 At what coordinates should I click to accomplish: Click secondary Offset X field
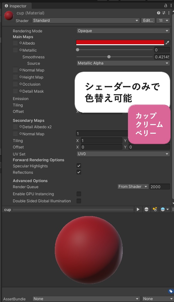(x=102, y=147)
